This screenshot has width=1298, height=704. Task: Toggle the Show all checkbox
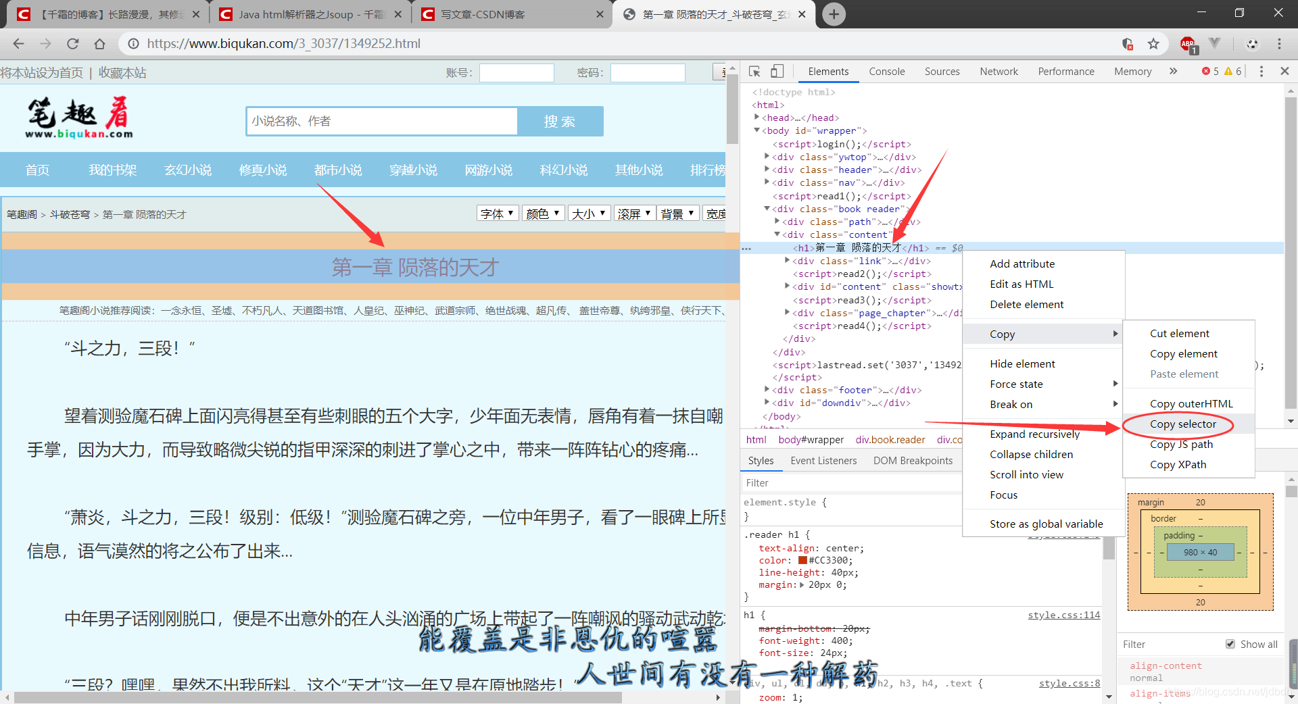1230,644
